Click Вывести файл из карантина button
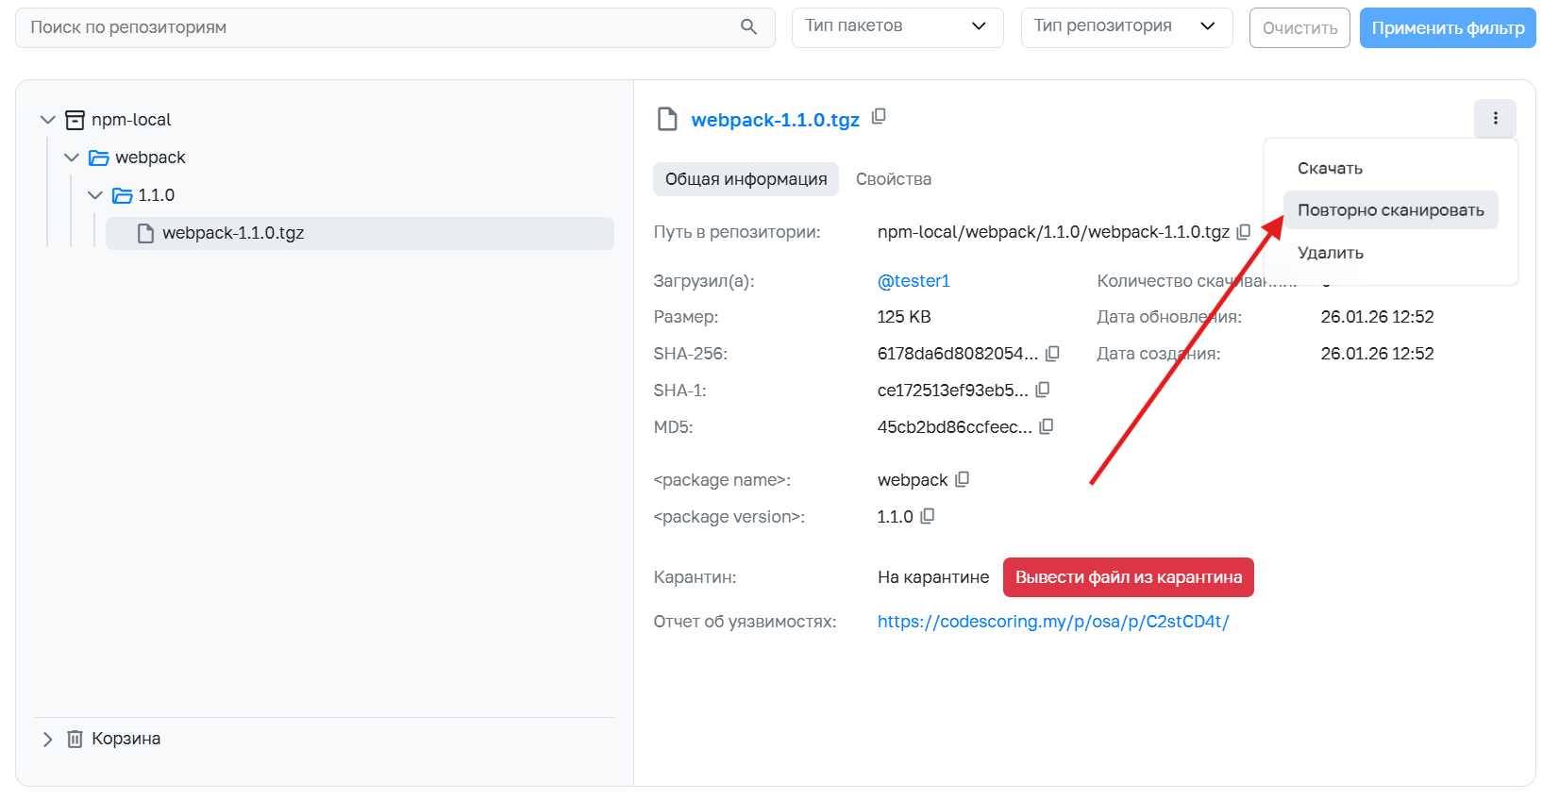Screen dimensions: 1559x799 pos(1129,577)
